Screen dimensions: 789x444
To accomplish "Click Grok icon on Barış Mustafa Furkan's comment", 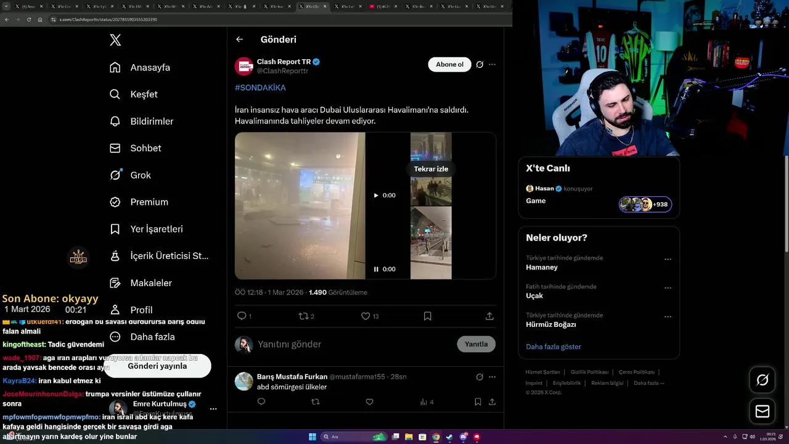I will coord(480,377).
